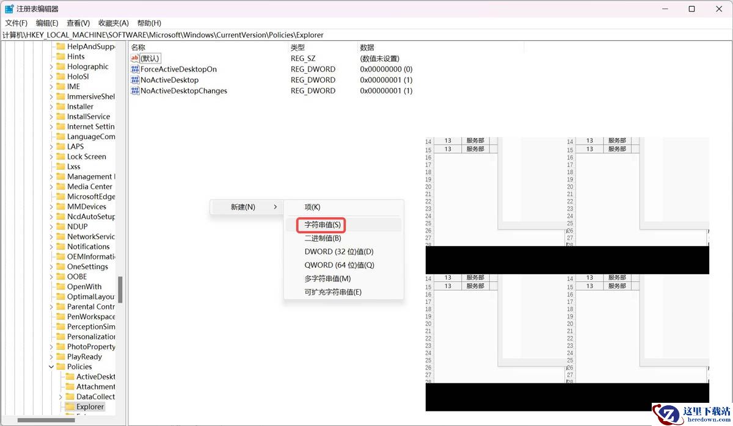The image size is (733, 426).
Task: Expand the DataCollection tree node
Action: click(x=60, y=397)
